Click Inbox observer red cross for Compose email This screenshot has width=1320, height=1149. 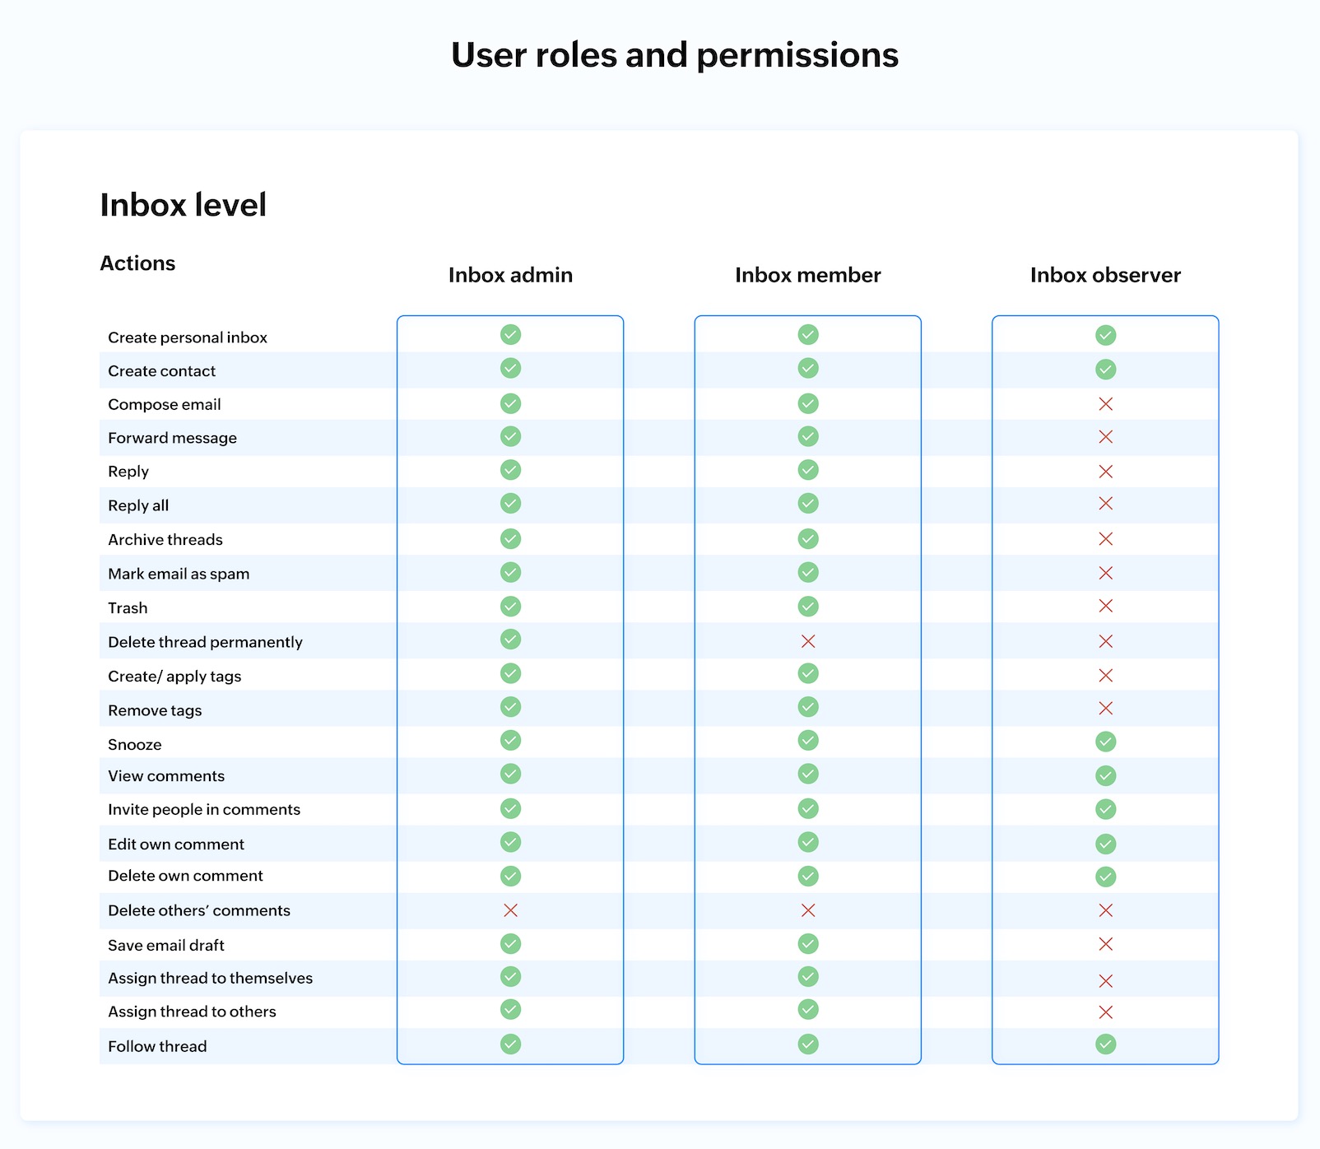pyautogui.click(x=1105, y=404)
